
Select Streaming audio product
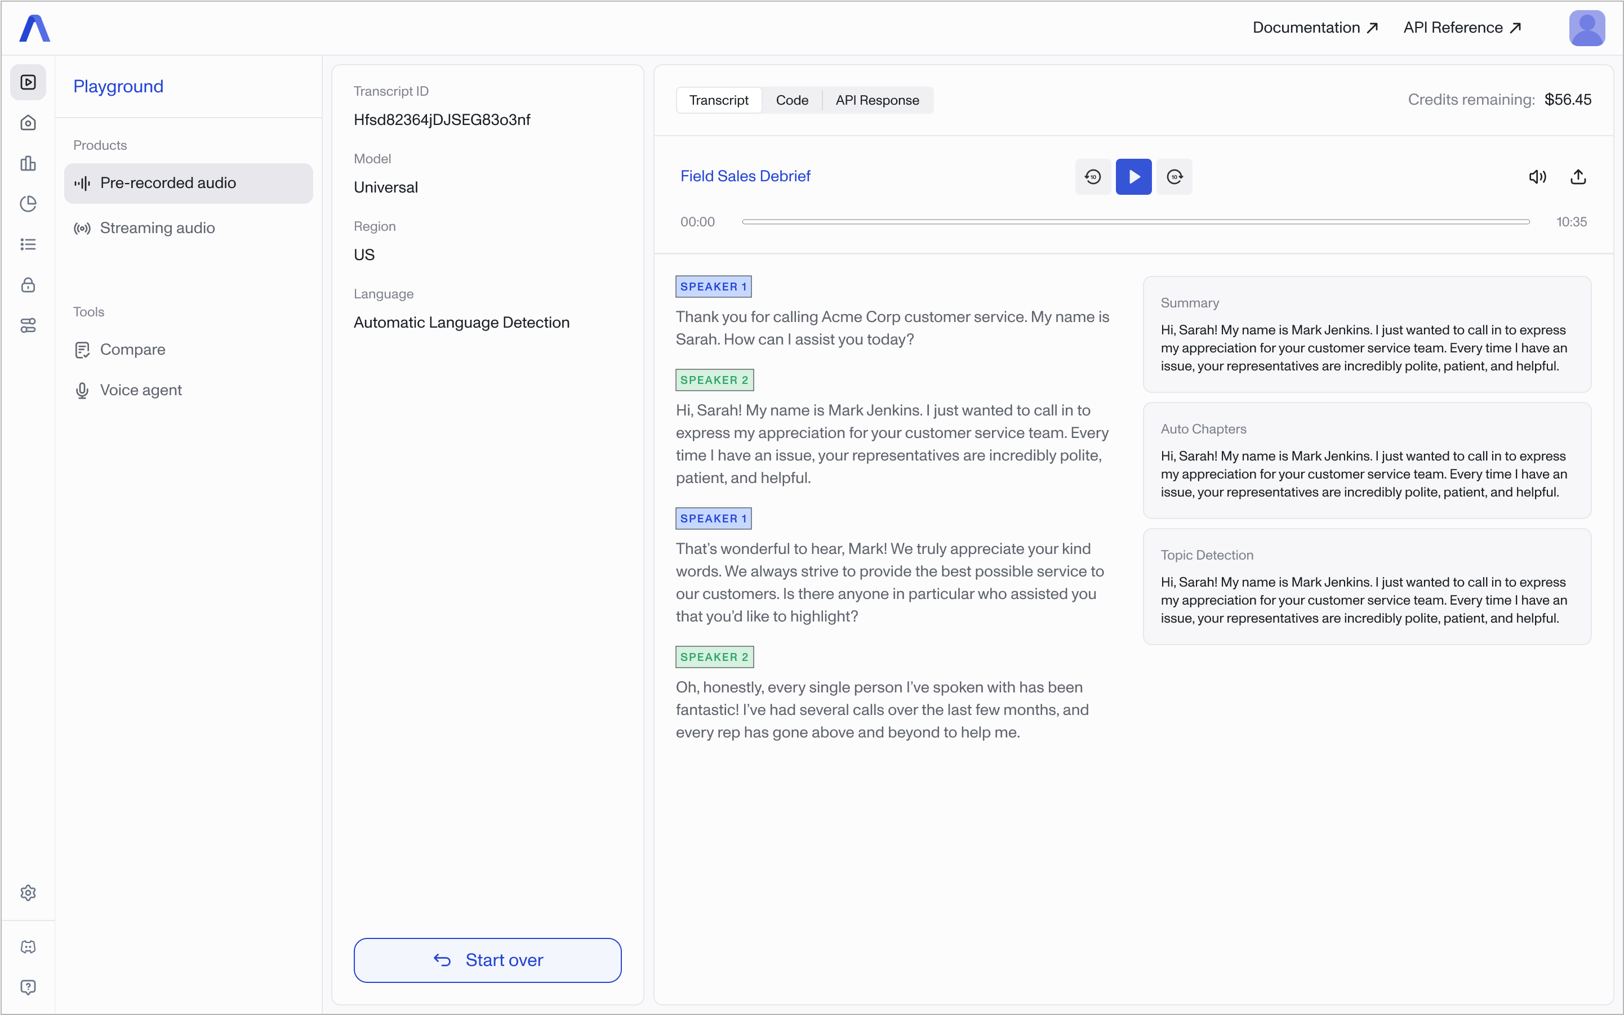point(157,228)
